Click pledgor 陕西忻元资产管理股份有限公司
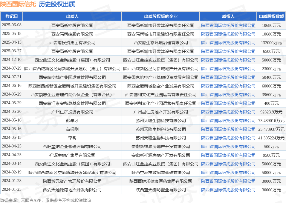Screen dimensions: 286x203 pyautogui.click(x=72, y=181)
